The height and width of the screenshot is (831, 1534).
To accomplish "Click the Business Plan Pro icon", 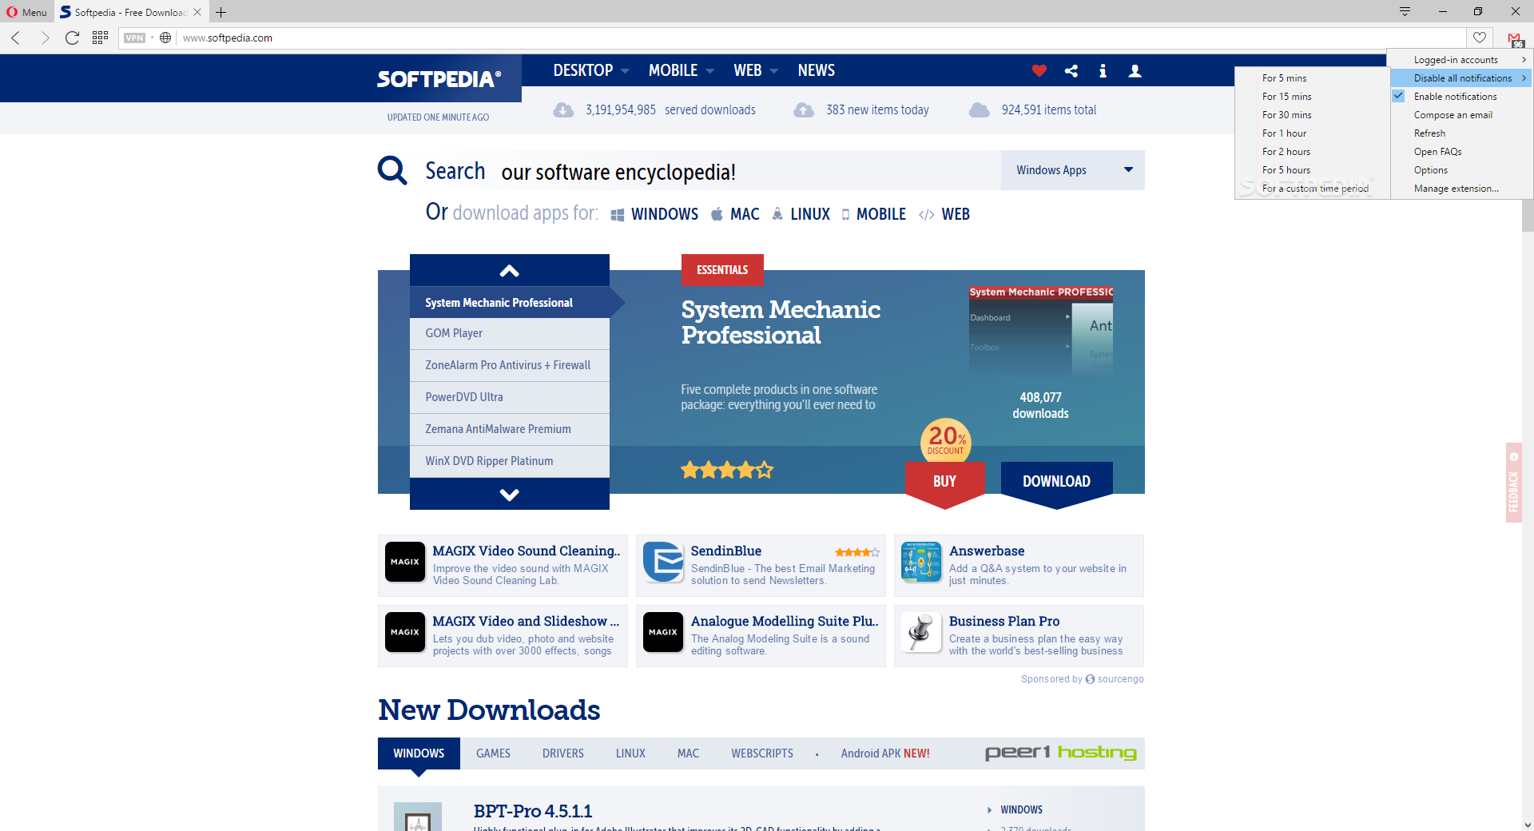I will (921, 632).
